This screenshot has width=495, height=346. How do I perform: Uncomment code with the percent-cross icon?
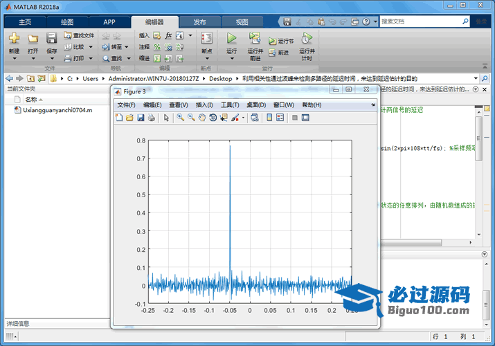pos(169,47)
